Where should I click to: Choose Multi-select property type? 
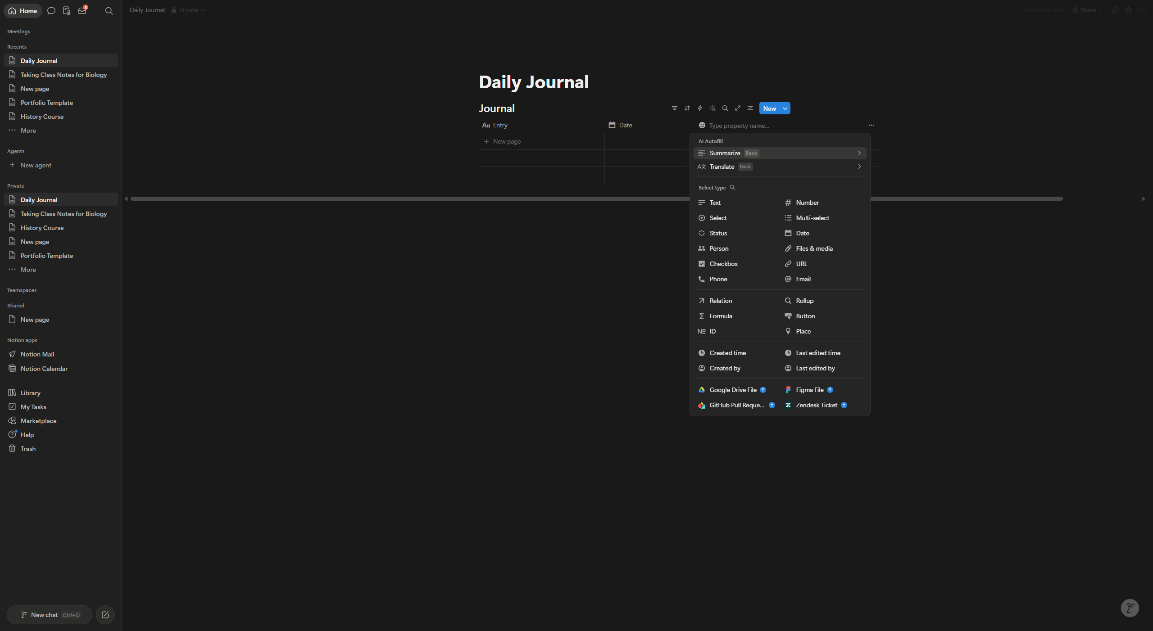(823, 218)
